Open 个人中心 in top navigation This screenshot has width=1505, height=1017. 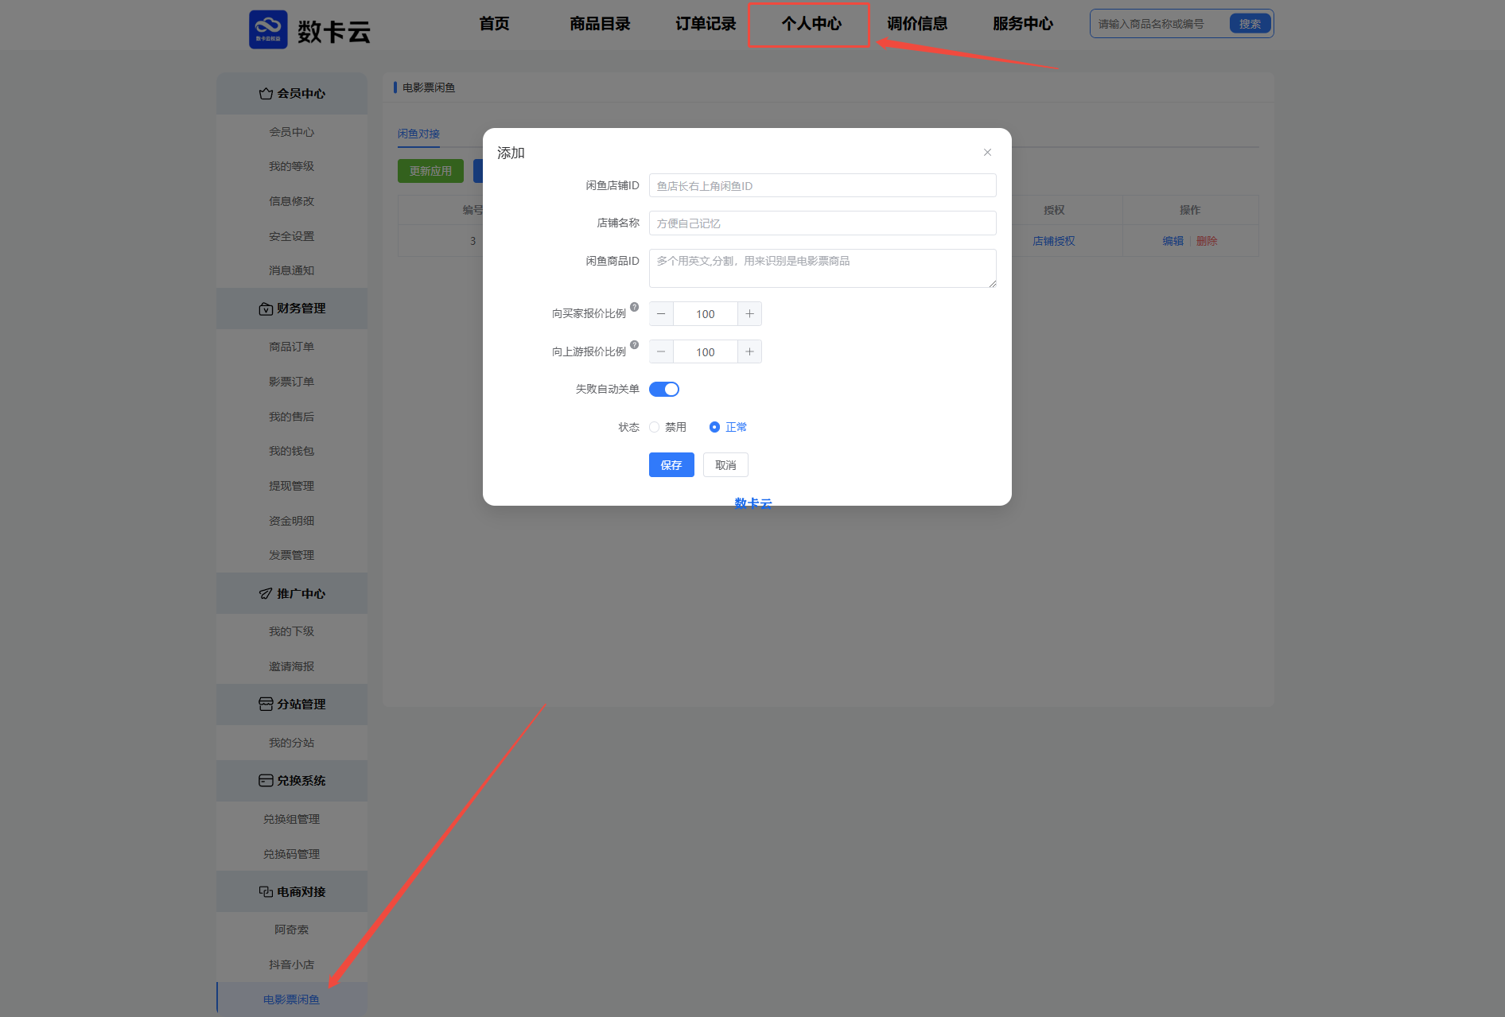pos(811,24)
